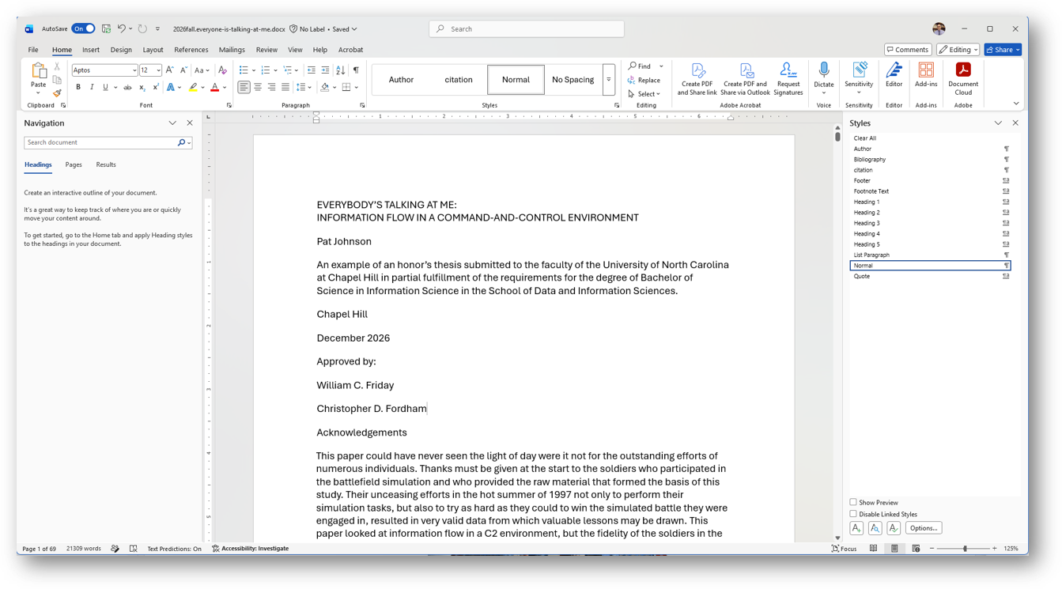This screenshot has height=589, width=1062.
Task: Click the New Style button in Styles pane
Action: pyautogui.click(x=856, y=528)
